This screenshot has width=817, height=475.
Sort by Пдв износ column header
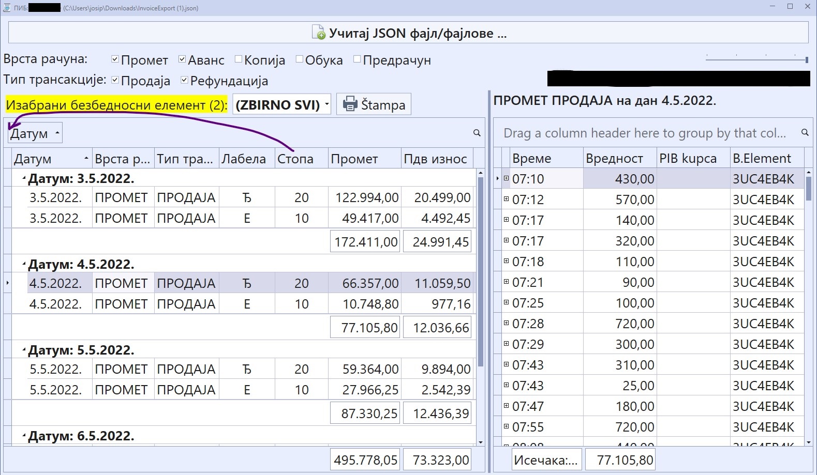(437, 158)
